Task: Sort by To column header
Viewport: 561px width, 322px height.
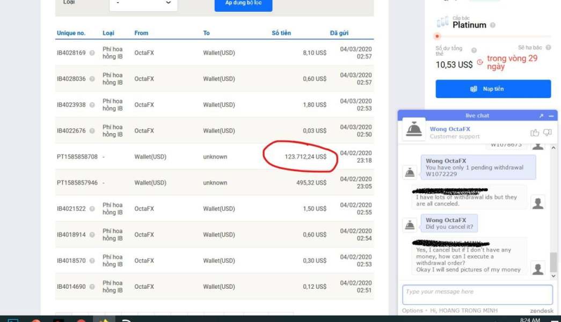Action: point(207,33)
